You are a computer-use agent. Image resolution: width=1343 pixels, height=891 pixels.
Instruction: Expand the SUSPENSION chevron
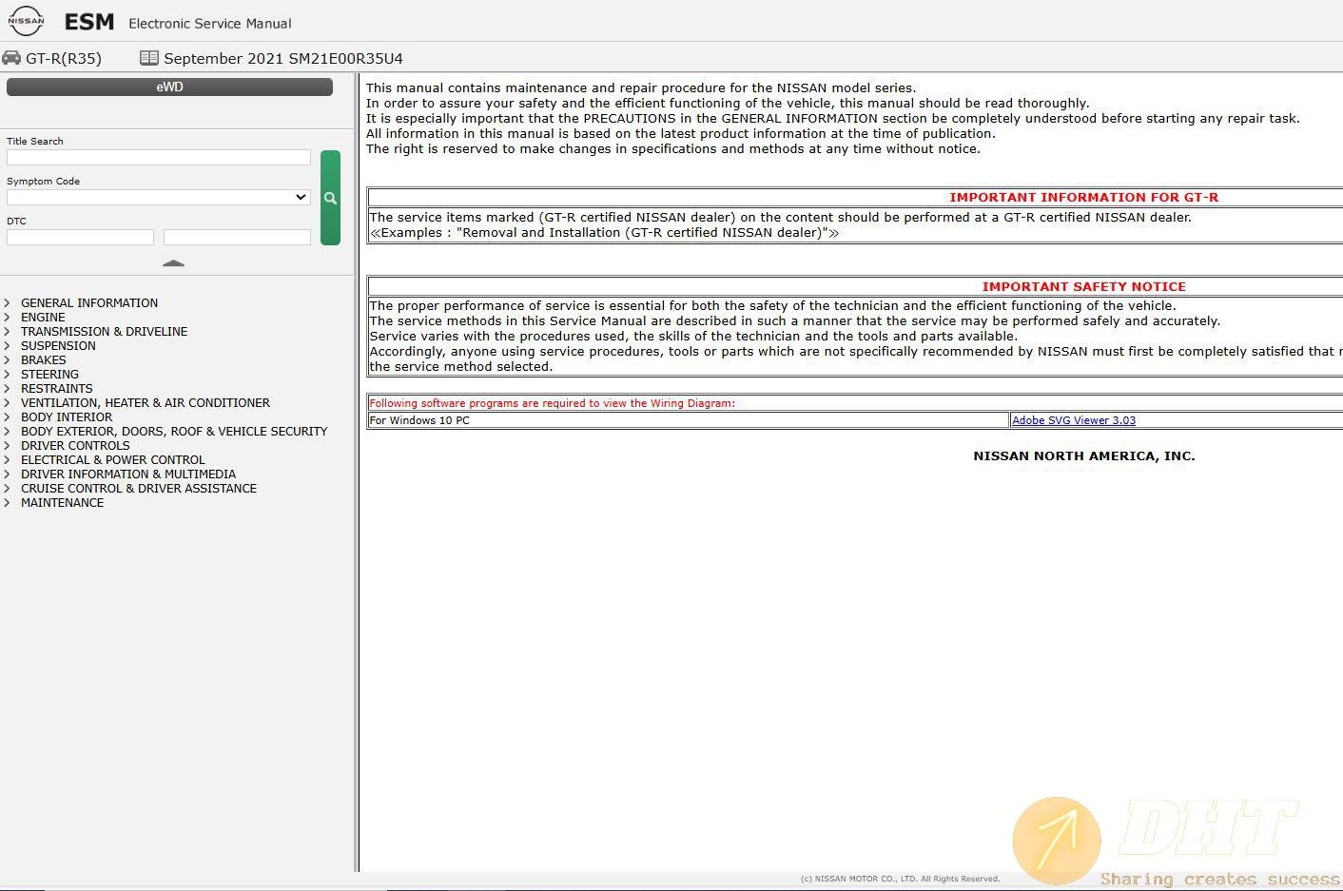[8, 346]
